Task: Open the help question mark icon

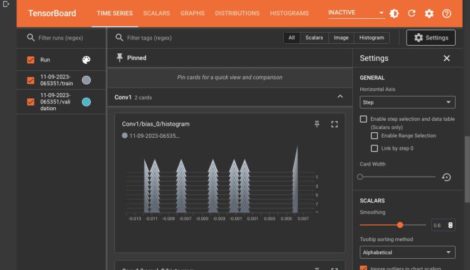Action: tap(447, 14)
